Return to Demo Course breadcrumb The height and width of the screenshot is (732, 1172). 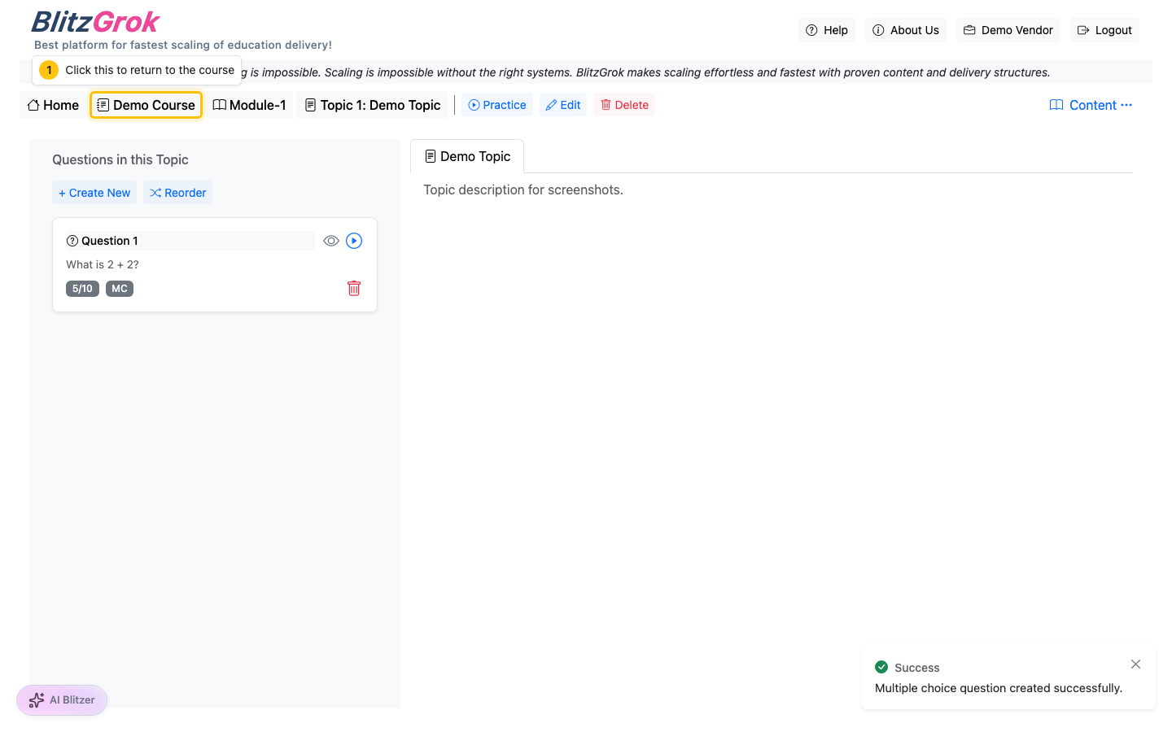(x=146, y=105)
